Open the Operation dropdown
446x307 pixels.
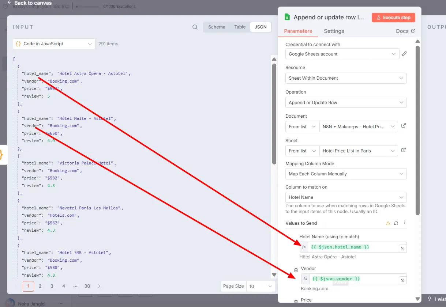coord(346,102)
